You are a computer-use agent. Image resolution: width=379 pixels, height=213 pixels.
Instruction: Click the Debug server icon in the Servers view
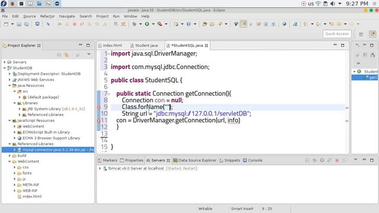(314, 160)
